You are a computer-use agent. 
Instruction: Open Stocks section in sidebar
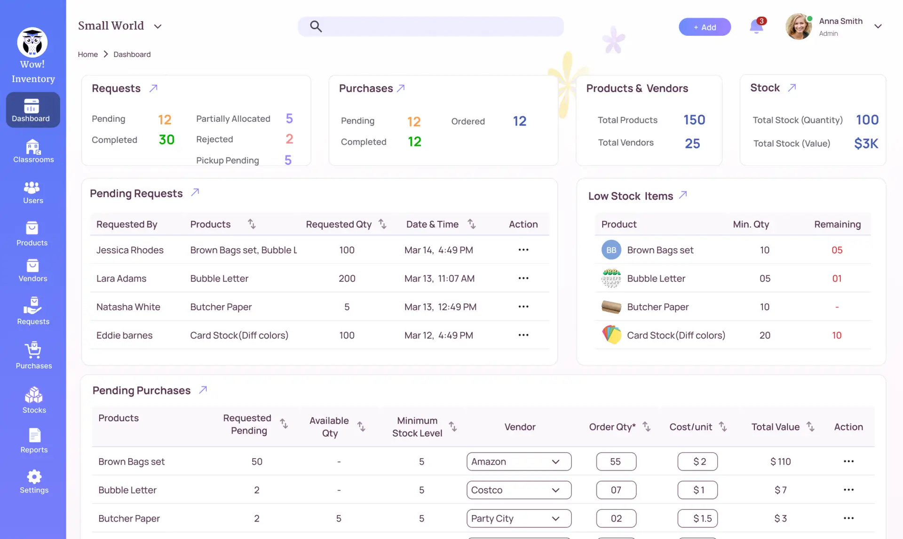click(34, 400)
